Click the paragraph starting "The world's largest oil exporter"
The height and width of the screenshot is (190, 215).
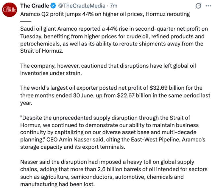pyautogui.click(x=115, y=95)
